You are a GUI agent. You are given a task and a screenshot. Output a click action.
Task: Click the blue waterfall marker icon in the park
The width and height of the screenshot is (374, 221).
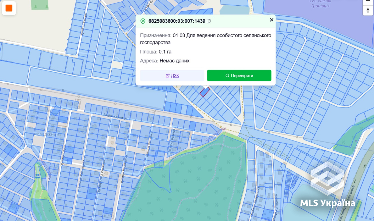[37, 176]
